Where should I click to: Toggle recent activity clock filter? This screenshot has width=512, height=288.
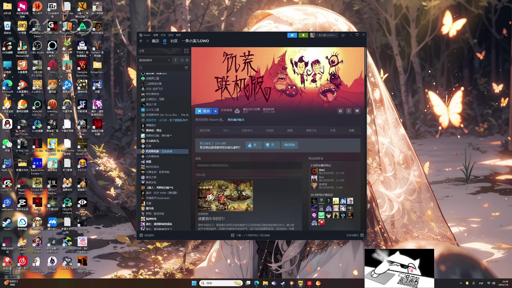coord(182,60)
